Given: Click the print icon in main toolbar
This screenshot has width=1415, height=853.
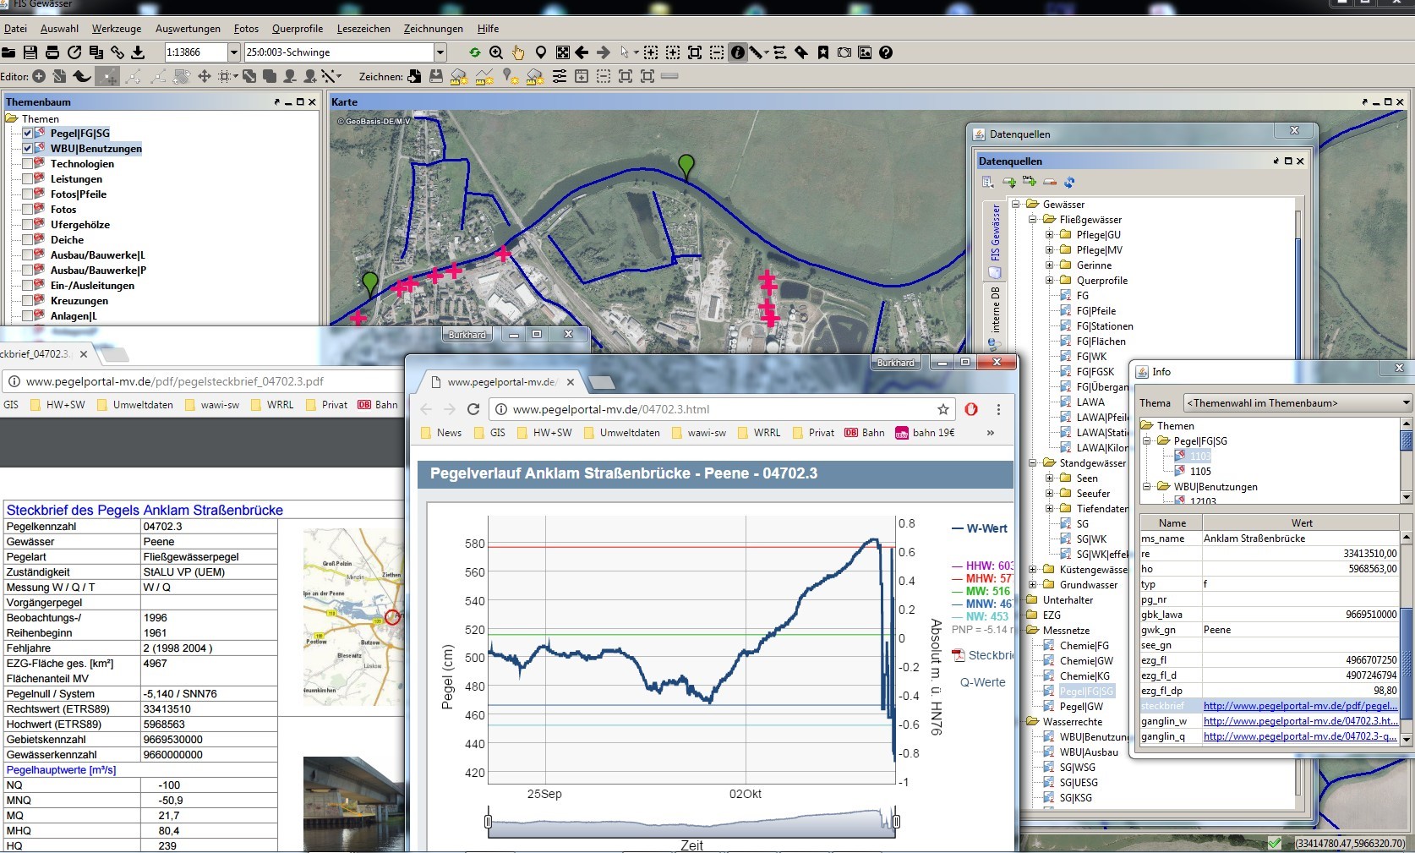Looking at the screenshot, I should (x=52, y=52).
